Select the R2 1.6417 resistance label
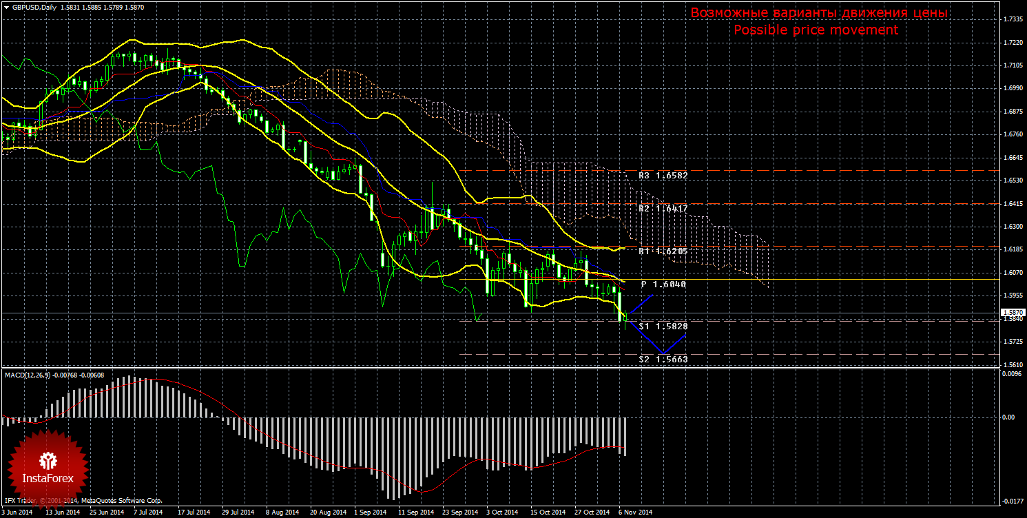Image resolution: width=1027 pixels, height=518 pixels. (x=663, y=208)
